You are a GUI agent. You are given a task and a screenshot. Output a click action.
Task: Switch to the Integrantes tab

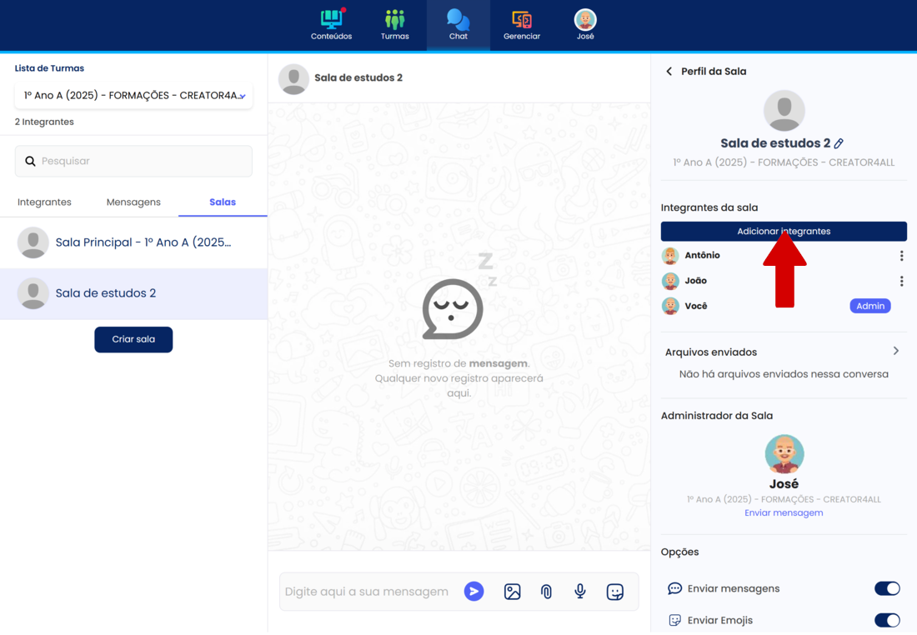(x=44, y=202)
